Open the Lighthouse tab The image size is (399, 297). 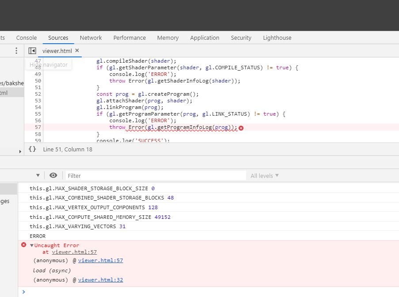(x=277, y=38)
